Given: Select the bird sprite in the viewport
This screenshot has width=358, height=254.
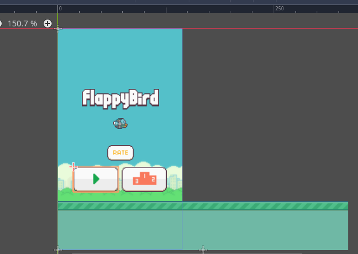Looking at the screenshot, I should (120, 123).
